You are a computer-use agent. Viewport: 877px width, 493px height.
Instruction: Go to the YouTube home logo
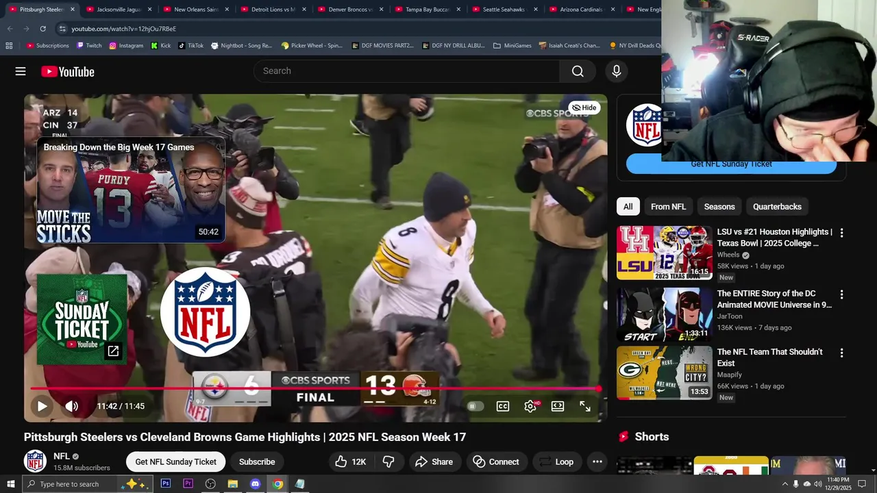pos(67,71)
